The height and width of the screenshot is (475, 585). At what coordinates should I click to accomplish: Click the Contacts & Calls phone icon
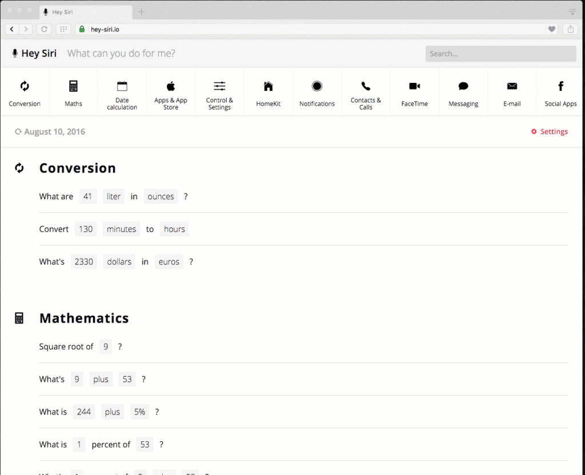point(366,87)
